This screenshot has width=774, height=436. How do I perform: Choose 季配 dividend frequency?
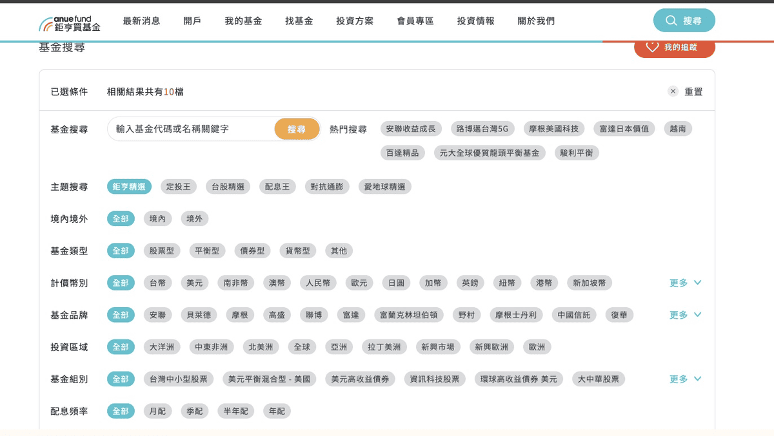point(195,411)
